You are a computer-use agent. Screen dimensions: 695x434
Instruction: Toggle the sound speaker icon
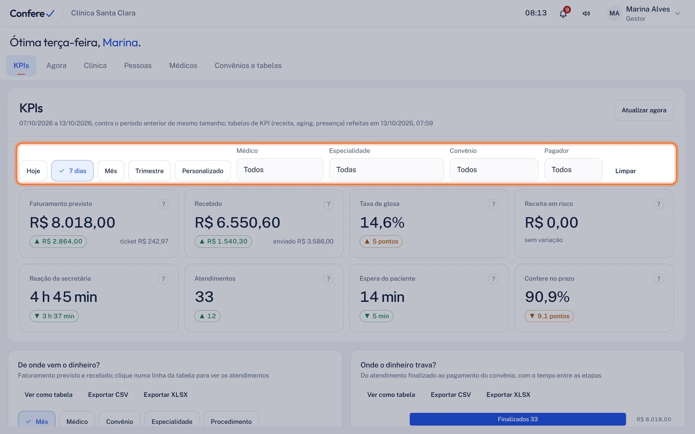[x=586, y=13]
